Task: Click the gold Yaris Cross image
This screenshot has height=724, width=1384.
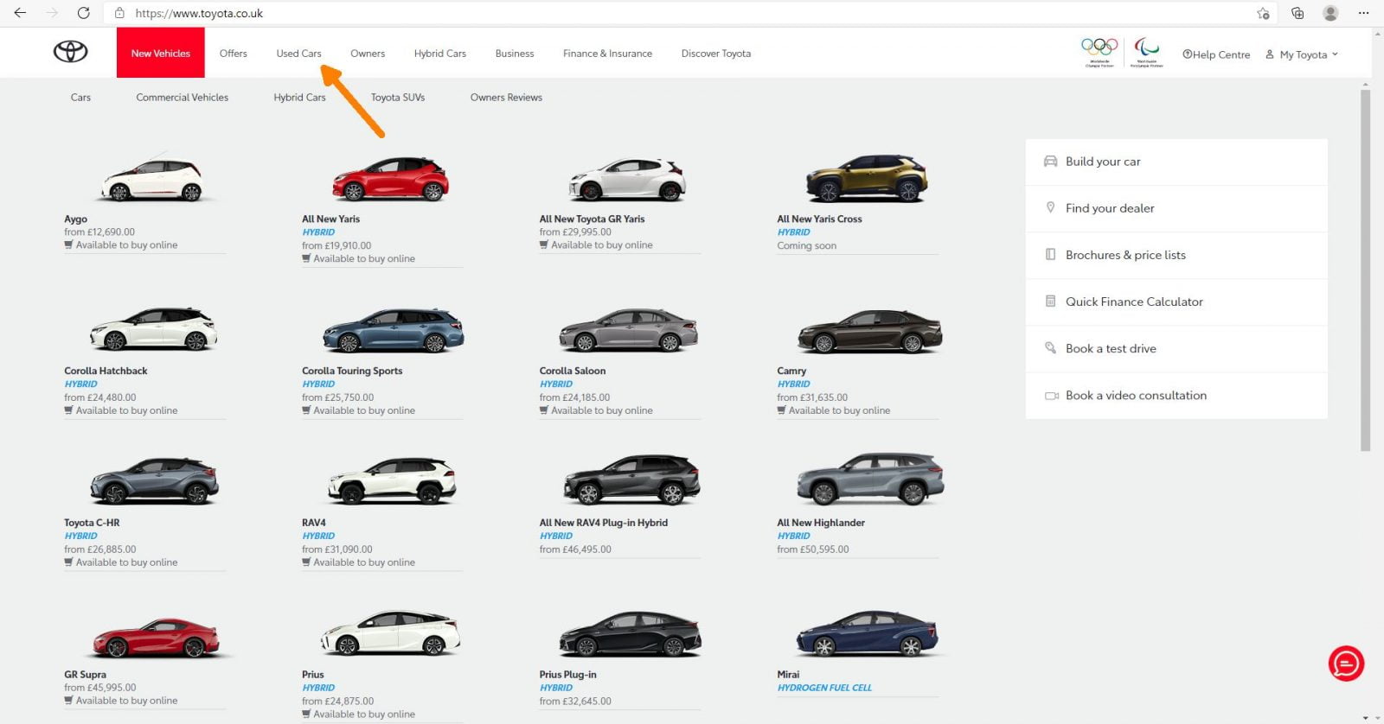Action: pos(867,178)
